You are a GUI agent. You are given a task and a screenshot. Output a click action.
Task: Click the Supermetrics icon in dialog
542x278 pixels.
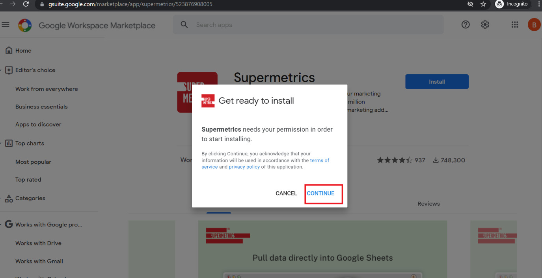(x=208, y=101)
